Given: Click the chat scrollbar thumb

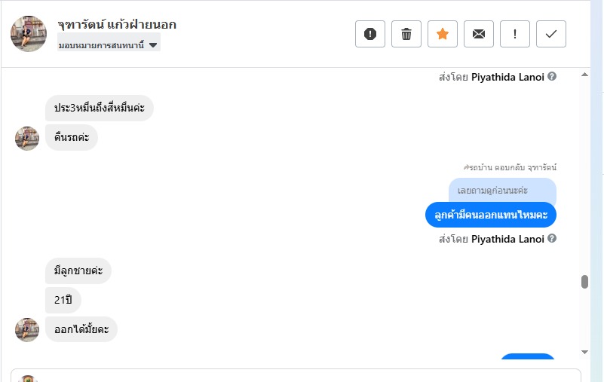Looking at the screenshot, I should 584,282.
